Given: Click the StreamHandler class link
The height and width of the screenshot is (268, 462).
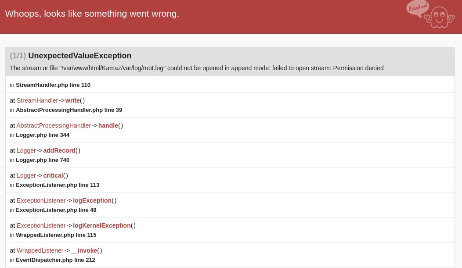Looking at the screenshot, I should click(37, 100).
